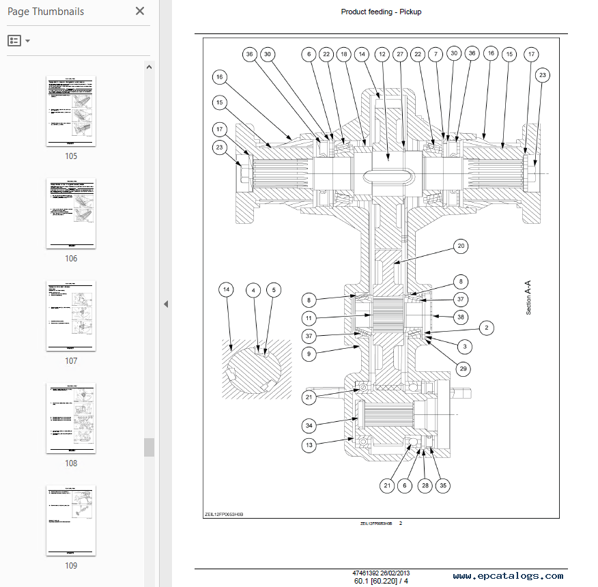Expand the thumbnail options dropdown arrow
The height and width of the screenshot is (587, 598).
27,41
